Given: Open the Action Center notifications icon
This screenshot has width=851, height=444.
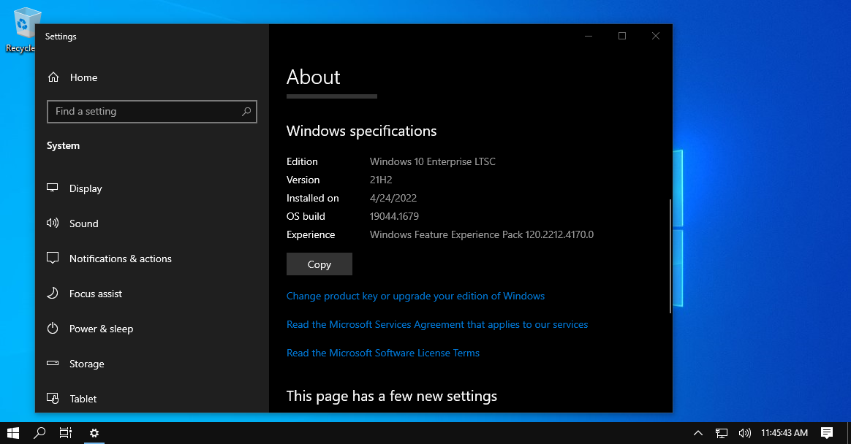Looking at the screenshot, I should pyautogui.click(x=827, y=432).
